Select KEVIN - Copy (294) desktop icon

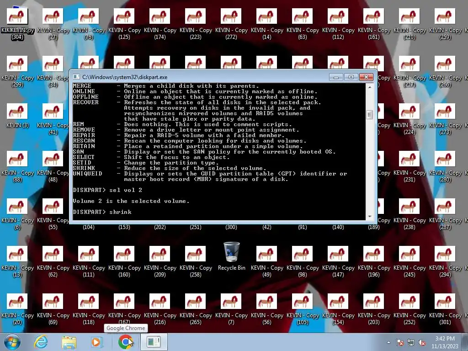445,262
